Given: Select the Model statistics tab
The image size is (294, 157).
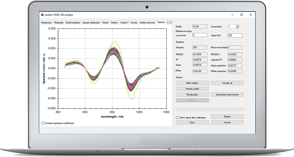Looking at the screenshot, I should click(x=73, y=23).
